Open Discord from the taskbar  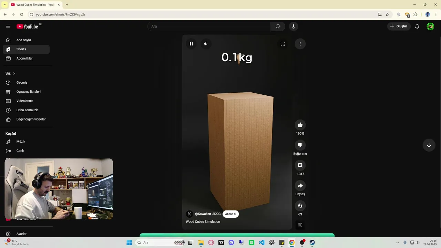point(231,242)
